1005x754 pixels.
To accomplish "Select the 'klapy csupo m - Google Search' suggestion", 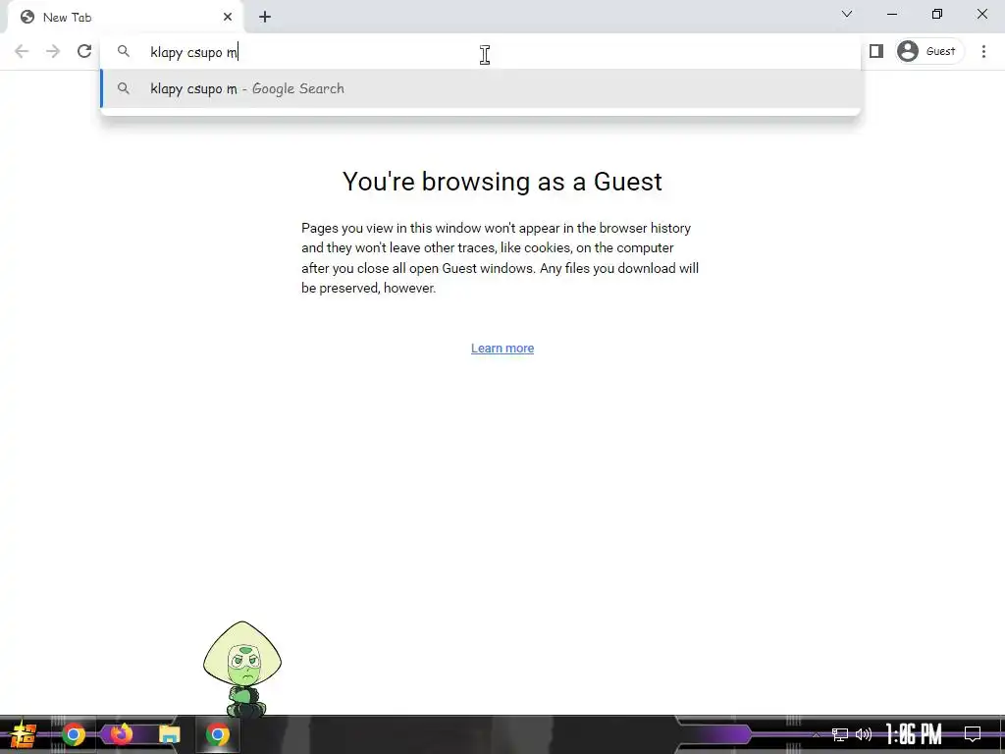I will coord(481,88).
